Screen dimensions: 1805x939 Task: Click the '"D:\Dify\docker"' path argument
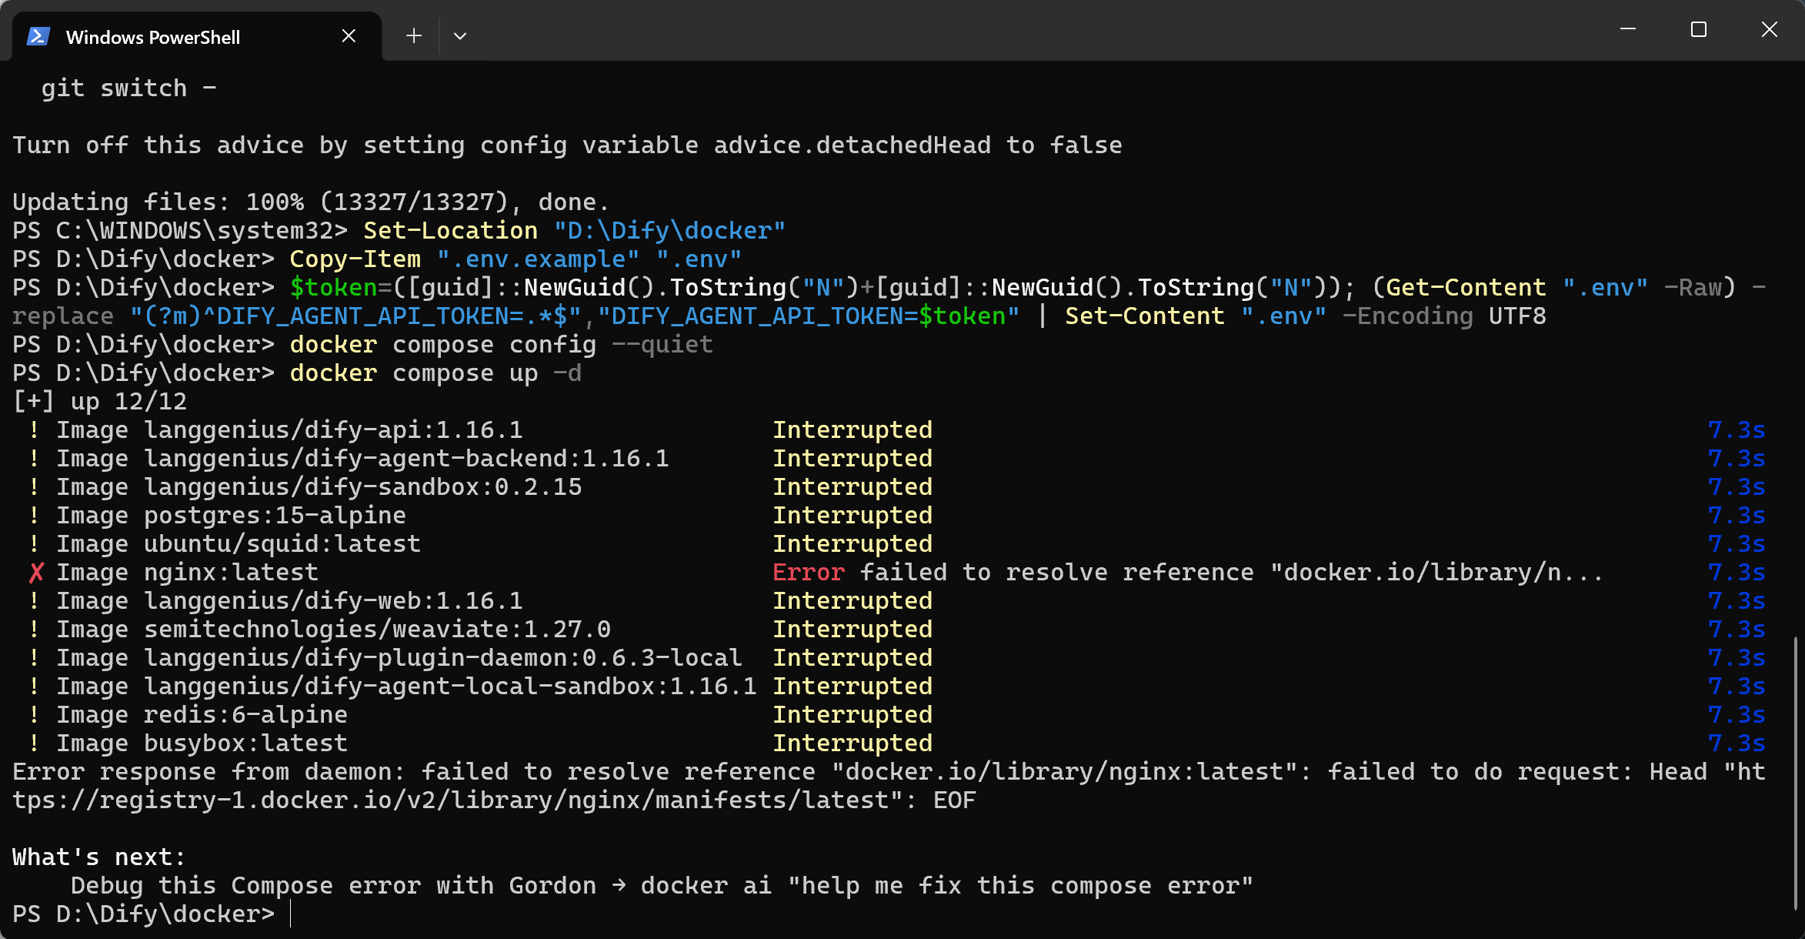click(670, 231)
